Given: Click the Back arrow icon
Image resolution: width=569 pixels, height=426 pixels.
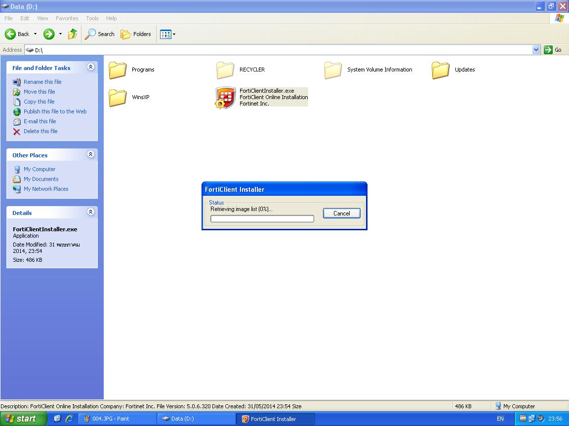Looking at the screenshot, I should 10,34.
